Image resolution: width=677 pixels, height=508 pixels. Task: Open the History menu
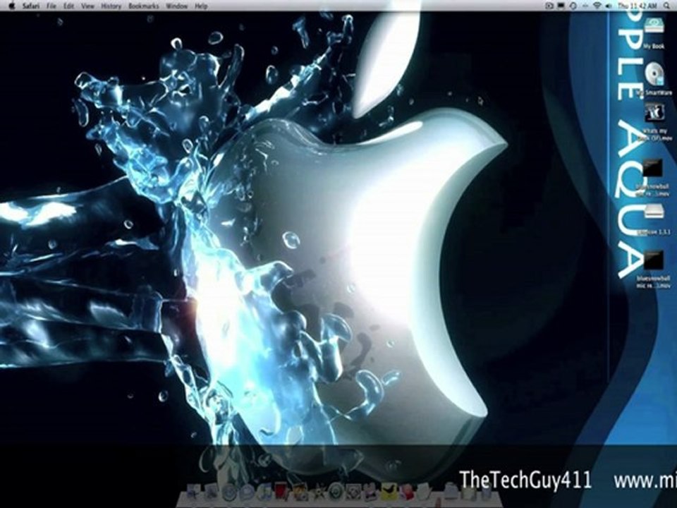111,6
